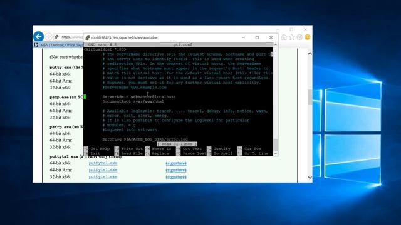
Task: Click the To Spell nano shortcut
Action: coord(220,154)
